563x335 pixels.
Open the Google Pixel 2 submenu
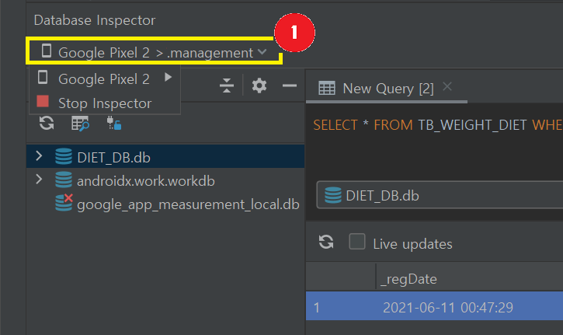[x=105, y=79]
